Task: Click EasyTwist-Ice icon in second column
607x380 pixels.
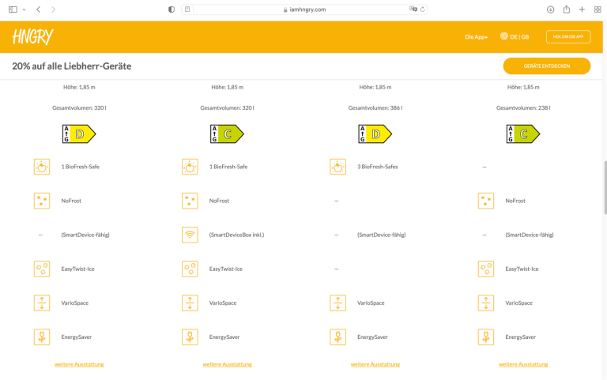Action: coord(190,269)
